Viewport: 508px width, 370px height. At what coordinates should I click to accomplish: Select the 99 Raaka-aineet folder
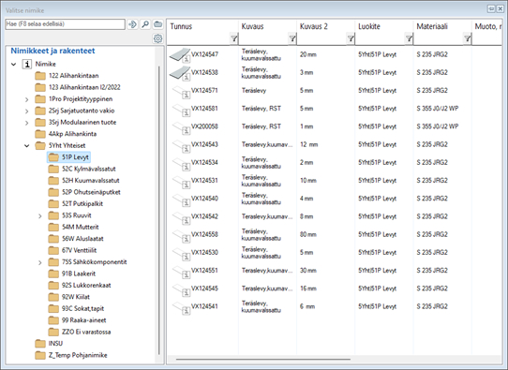tap(77, 320)
